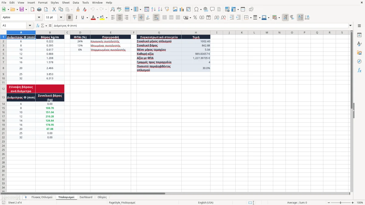Expand the Name Box dropdown

click(30, 26)
